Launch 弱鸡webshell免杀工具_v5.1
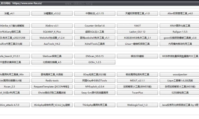 95,38
